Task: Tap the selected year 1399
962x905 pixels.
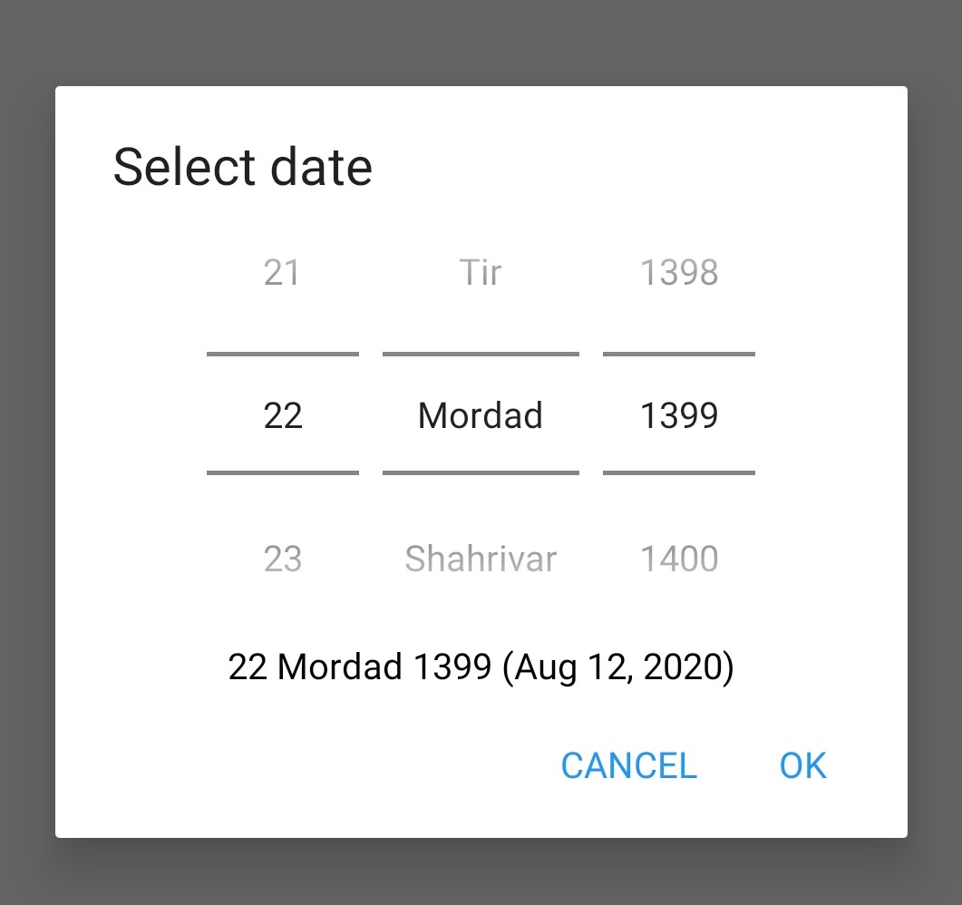Action: tap(679, 415)
